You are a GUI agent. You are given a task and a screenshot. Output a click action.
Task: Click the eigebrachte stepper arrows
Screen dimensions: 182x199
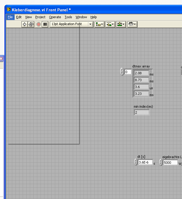pyautogui.click(x=161, y=162)
